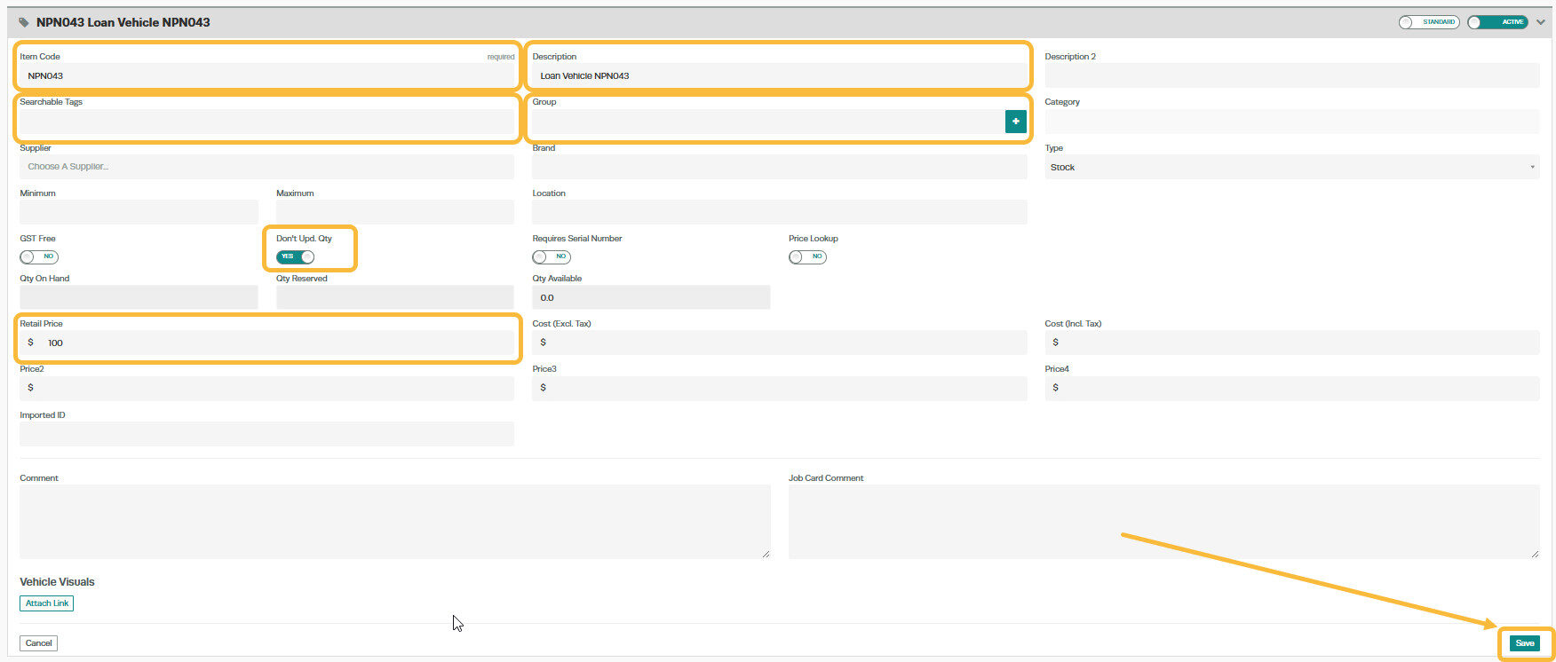This screenshot has width=1556, height=662.
Task: Click the Save button
Action: point(1524,643)
